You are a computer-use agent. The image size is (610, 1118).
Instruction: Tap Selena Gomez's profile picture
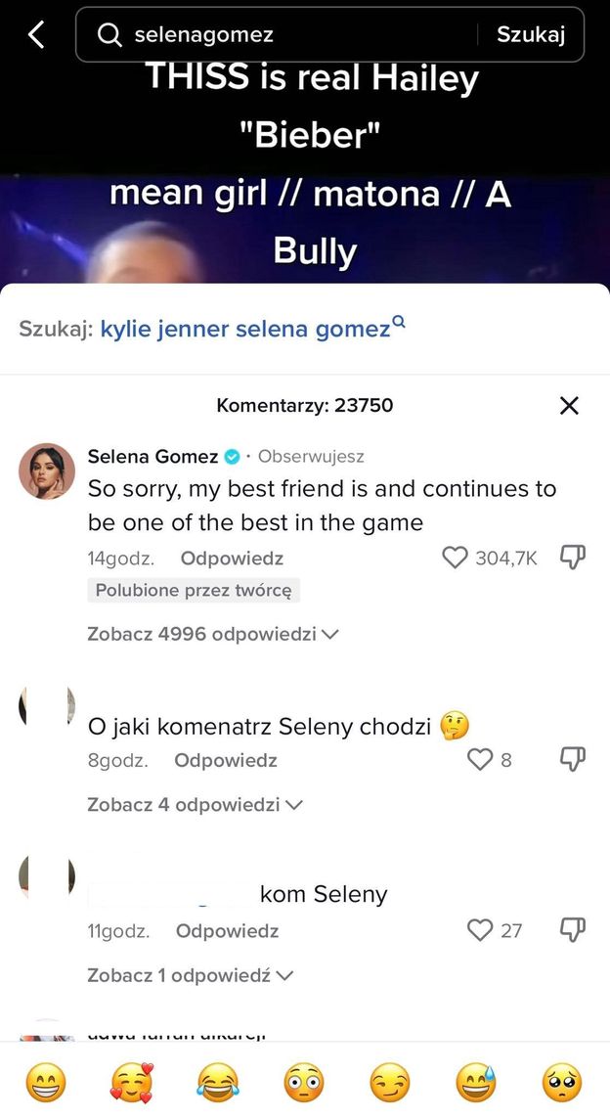[x=46, y=471]
